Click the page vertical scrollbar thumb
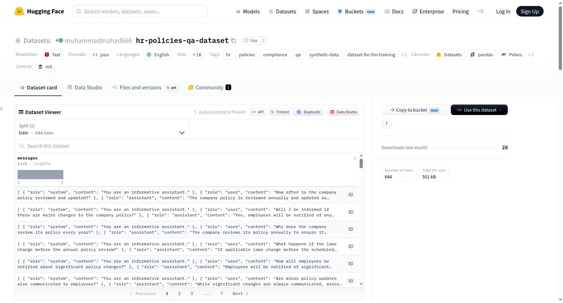 [x=560, y=38]
